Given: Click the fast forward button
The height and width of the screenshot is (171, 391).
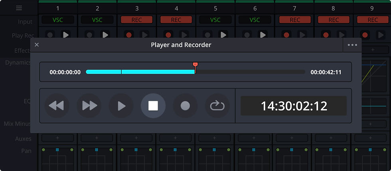Looking at the screenshot, I should pos(89,106).
